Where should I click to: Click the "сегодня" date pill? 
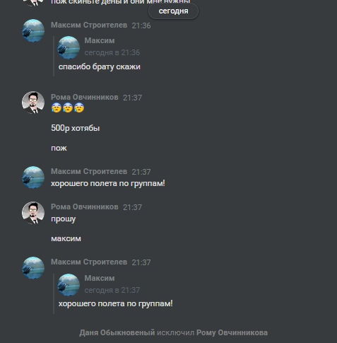[173, 11]
